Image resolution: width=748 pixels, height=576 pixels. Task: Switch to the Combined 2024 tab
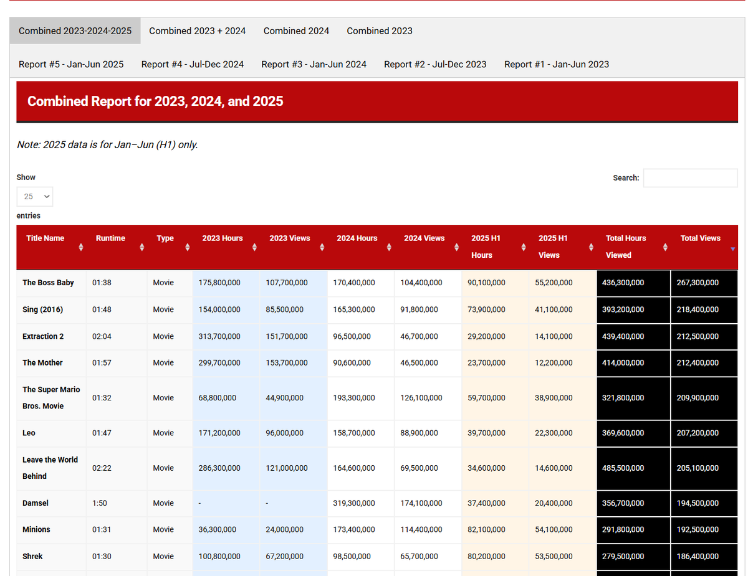(x=296, y=31)
